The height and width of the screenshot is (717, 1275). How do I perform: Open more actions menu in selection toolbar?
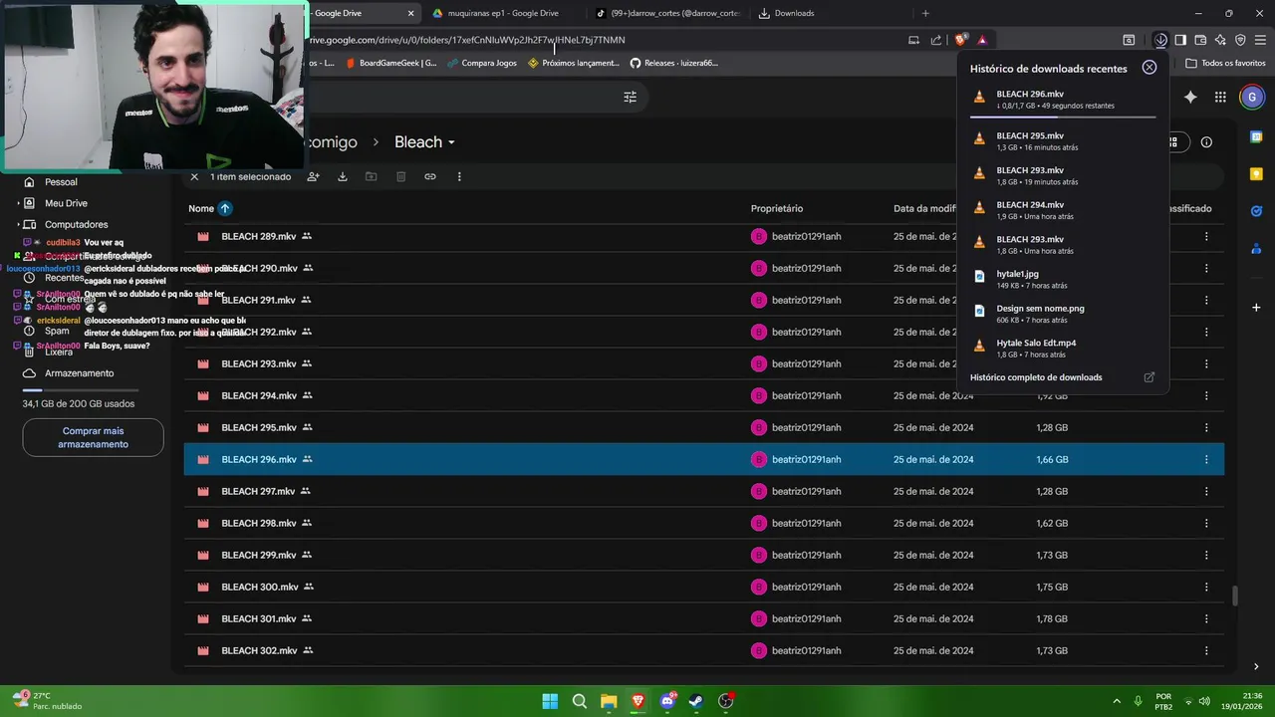pos(459,176)
